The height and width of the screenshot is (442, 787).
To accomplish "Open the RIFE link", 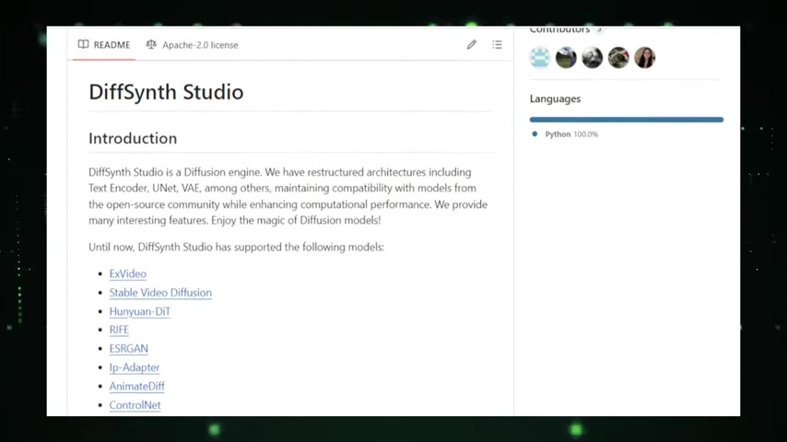I will [119, 330].
